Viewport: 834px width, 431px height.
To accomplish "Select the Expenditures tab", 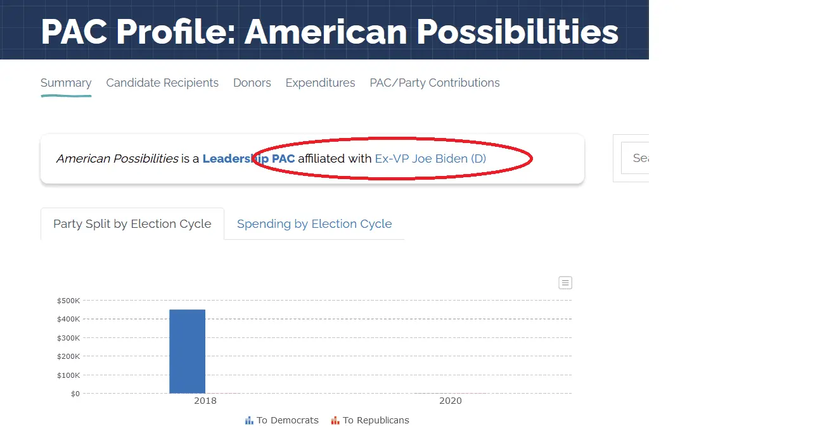I will (320, 83).
